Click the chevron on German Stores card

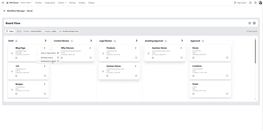(136, 66)
